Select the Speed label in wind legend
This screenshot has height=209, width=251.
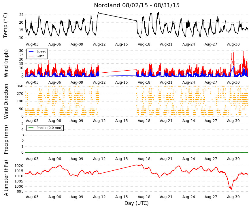click(41, 51)
